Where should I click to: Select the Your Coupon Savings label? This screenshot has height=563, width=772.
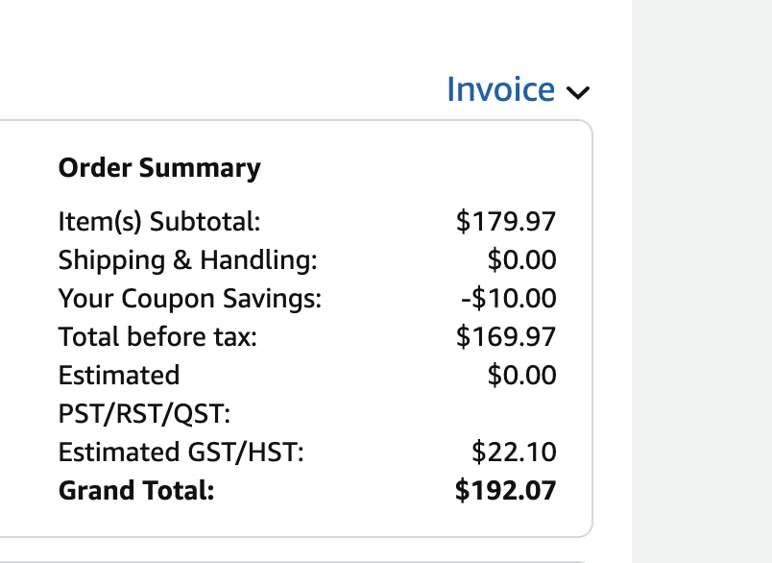189,299
